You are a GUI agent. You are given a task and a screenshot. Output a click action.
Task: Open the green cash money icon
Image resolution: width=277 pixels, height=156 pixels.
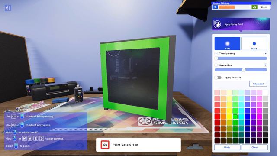click(254, 7)
